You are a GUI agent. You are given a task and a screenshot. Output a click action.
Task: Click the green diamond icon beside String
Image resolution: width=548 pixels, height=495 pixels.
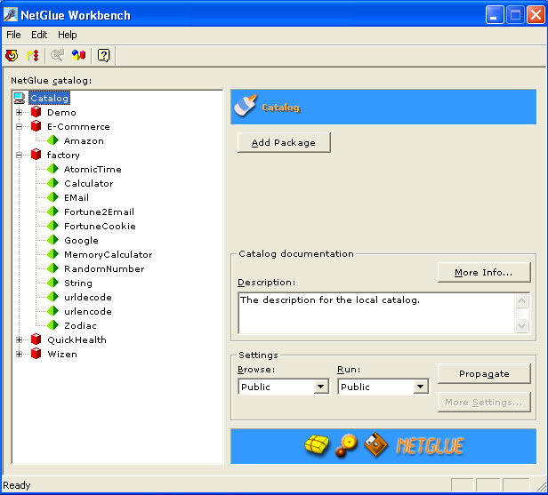52,283
